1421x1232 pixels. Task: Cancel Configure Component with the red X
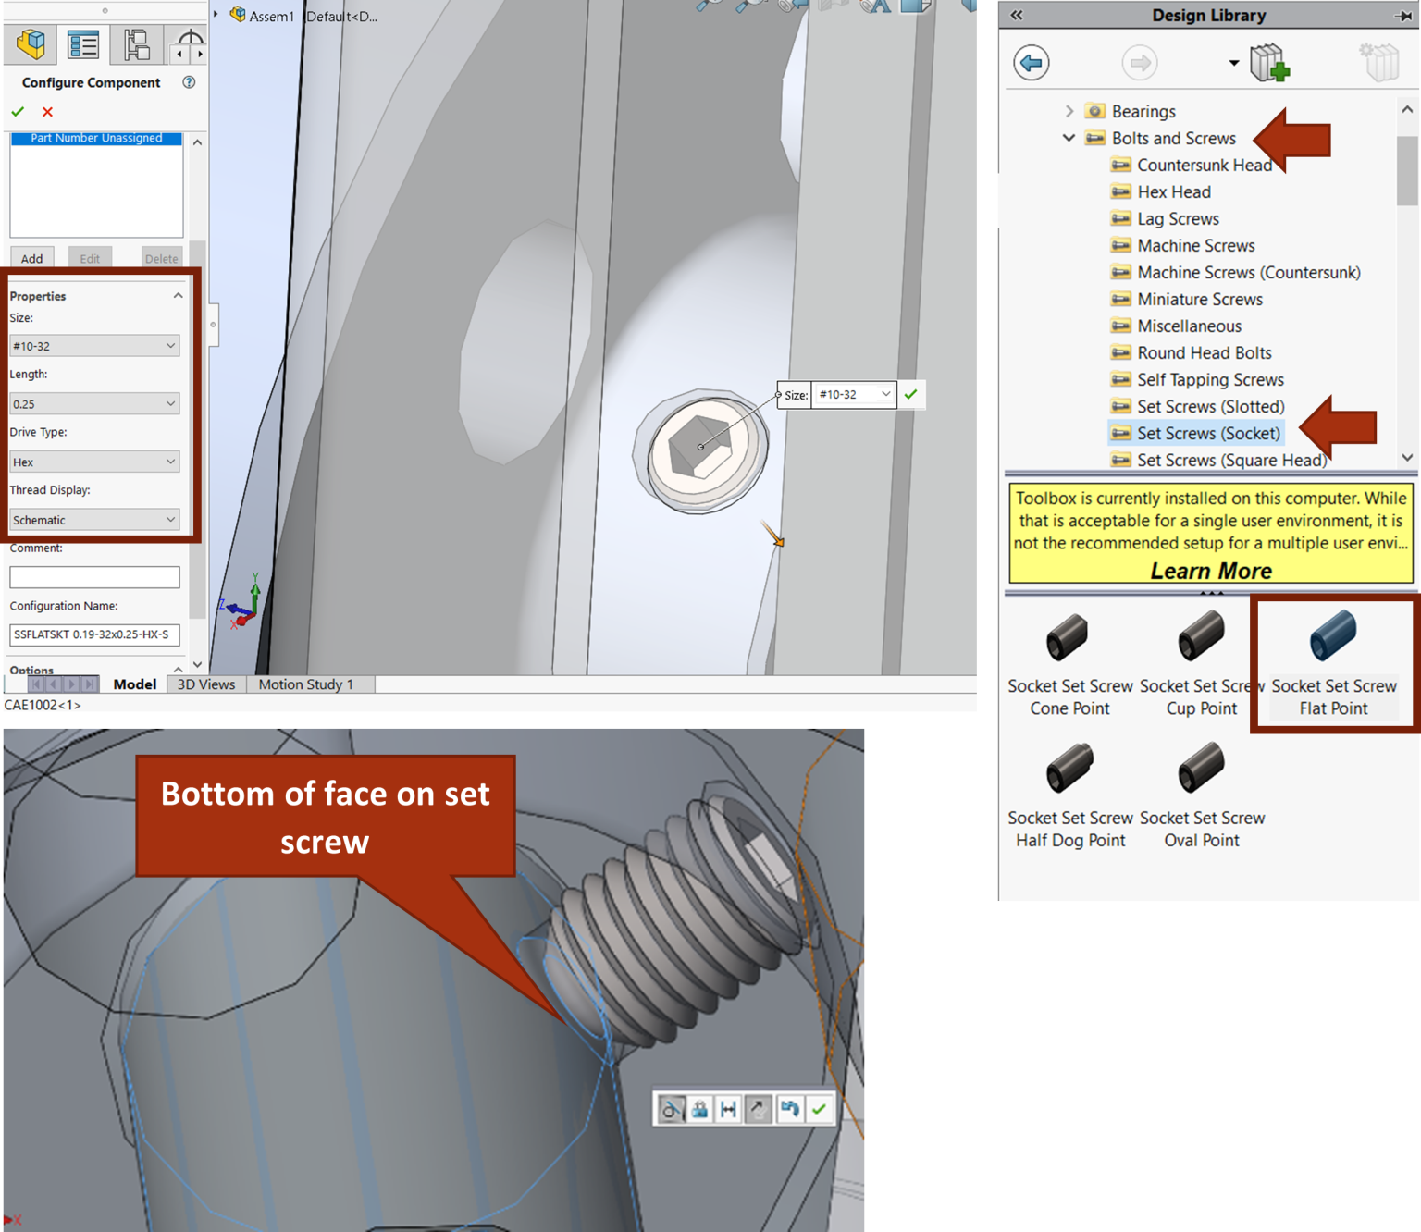47,112
